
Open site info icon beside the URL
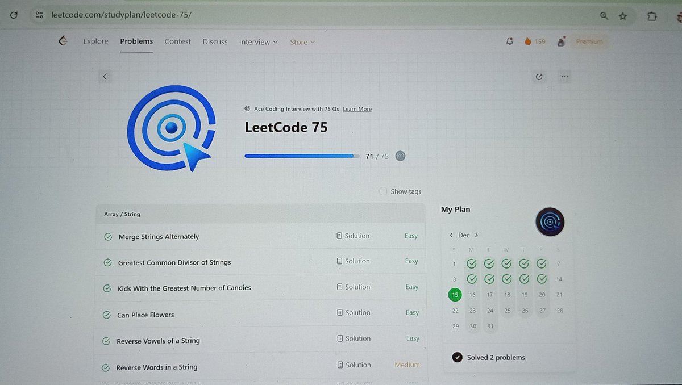pos(39,15)
